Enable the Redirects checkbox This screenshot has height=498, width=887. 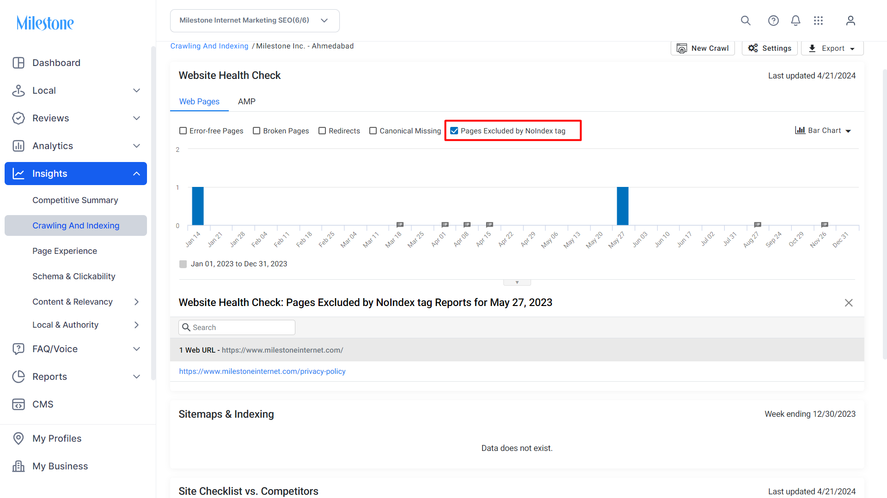(x=322, y=131)
